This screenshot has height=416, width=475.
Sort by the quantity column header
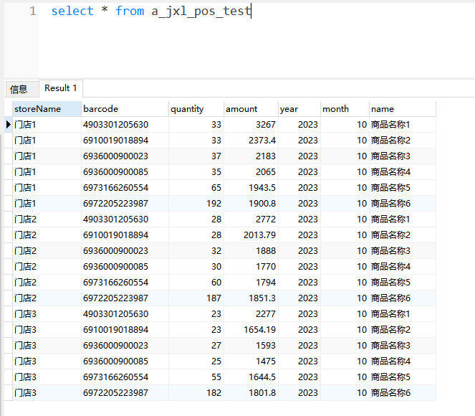pos(196,109)
